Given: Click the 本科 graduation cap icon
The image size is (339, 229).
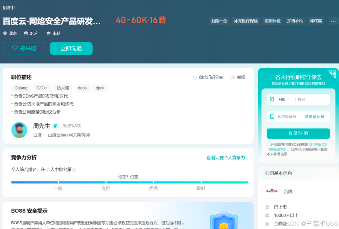Looking at the screenshot, I should click(48, 33).
